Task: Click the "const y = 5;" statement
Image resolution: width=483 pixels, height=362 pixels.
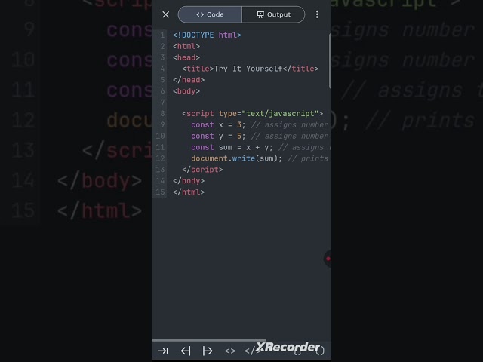Action: point(218,136)
